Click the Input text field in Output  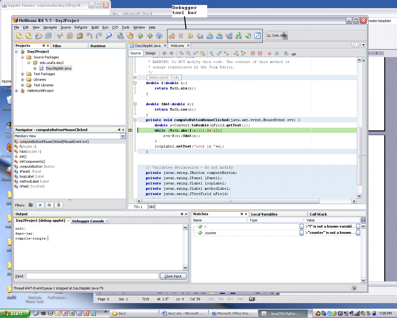coord(92,276)
